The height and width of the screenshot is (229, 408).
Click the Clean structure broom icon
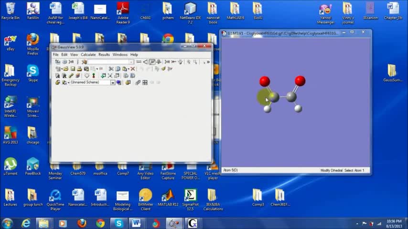pos(163,69)
